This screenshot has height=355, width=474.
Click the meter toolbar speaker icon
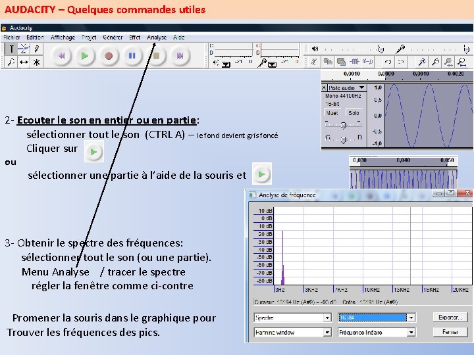pyautogui.click(x=215, y=62)
